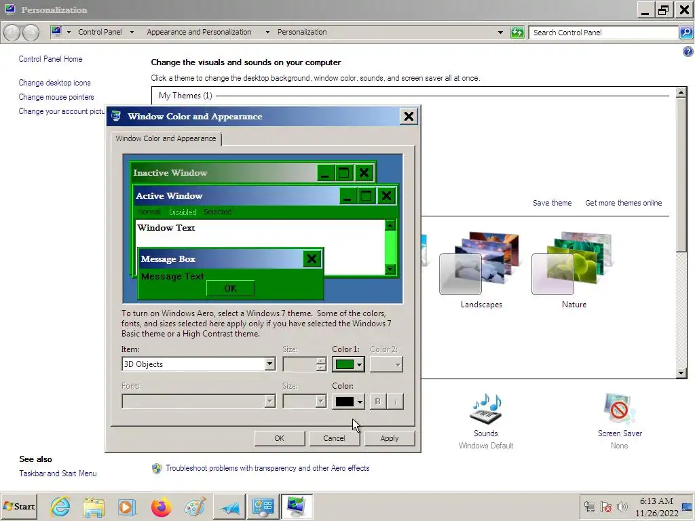The width and height of the screenshot is (695, 521).
Task: Open the address bar history dropdown
Action: point(500,33)
